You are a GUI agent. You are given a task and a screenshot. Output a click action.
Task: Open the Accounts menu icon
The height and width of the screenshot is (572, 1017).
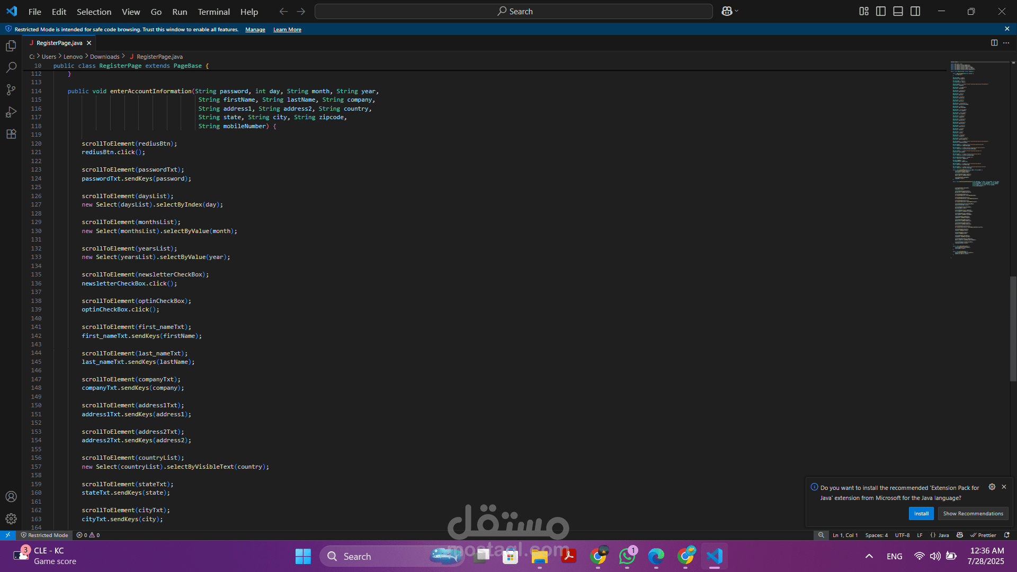(11, 497)
